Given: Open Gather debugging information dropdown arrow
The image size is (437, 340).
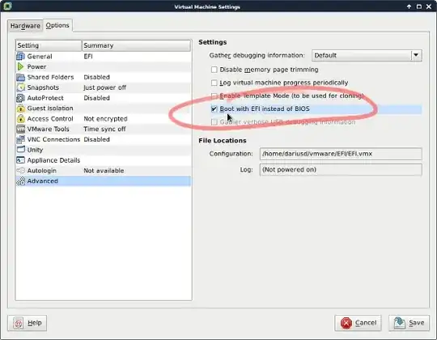Looking at the screenshot, I should click(x=416, y=55).
